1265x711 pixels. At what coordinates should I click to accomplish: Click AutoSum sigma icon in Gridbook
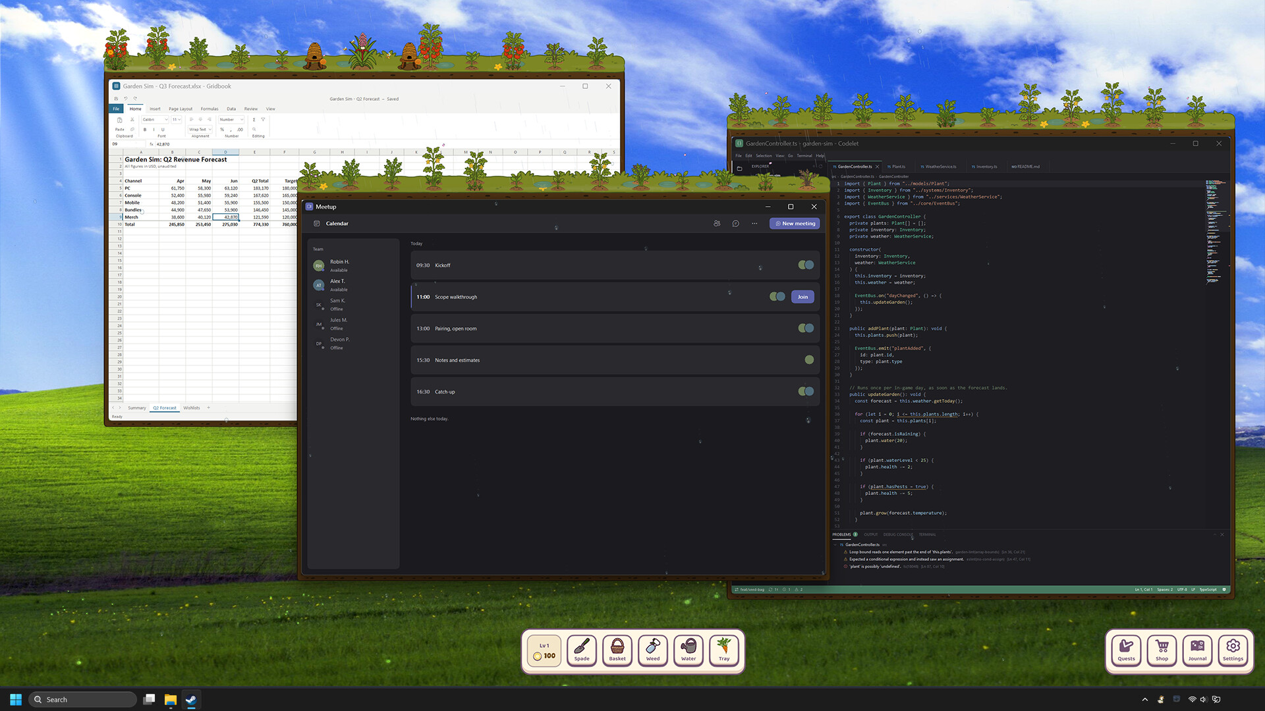[254, 120]
